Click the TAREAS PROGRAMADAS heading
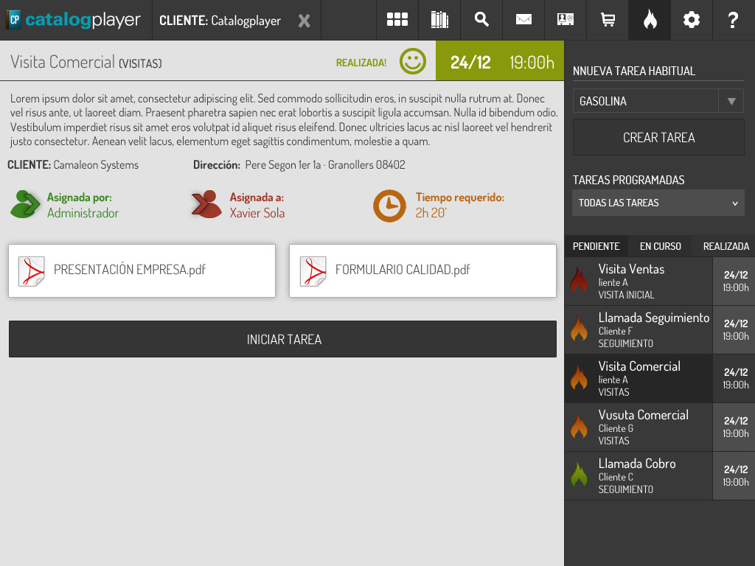Image resolution: width=755 pixels, height=566 pixels. 628,180
